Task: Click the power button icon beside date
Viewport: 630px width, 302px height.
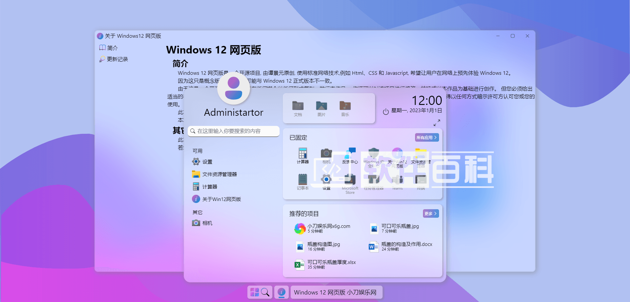Action: coord(386,111)
